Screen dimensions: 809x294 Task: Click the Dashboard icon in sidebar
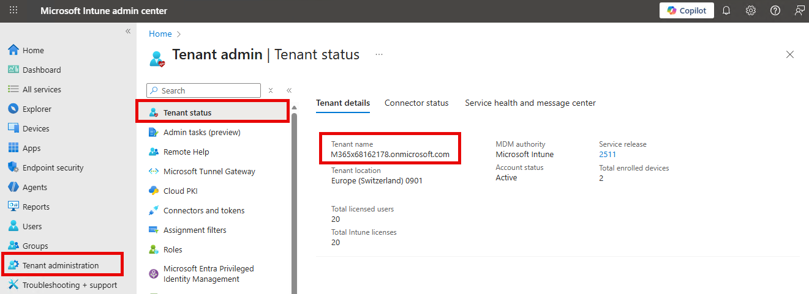click(x=13, y=70)
